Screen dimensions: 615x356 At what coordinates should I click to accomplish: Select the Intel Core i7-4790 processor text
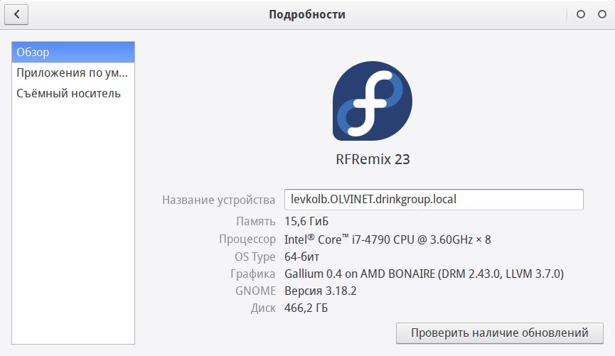[x=387, y=239]
